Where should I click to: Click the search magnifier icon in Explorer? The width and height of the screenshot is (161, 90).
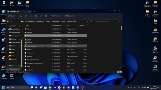119,21
